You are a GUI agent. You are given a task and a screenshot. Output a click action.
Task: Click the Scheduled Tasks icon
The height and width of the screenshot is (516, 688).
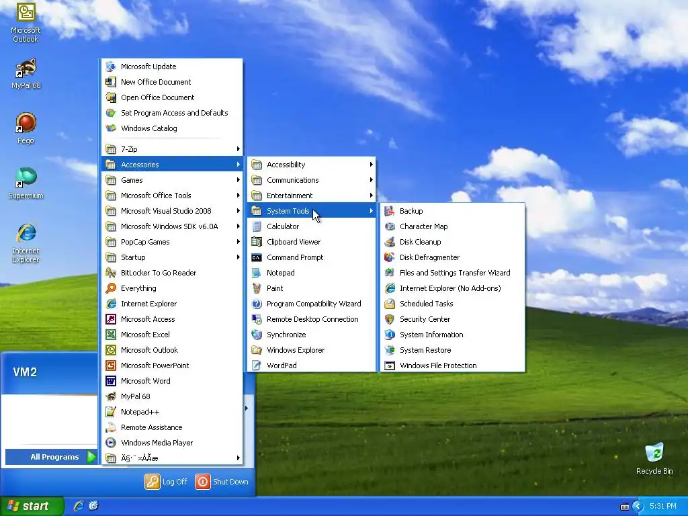(x=389, y=304)
